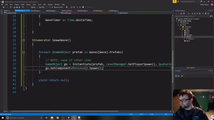Click the Solution Explorer search magnifier icon
This screenshot has height=120, width=214.
(x=211, y=16)
